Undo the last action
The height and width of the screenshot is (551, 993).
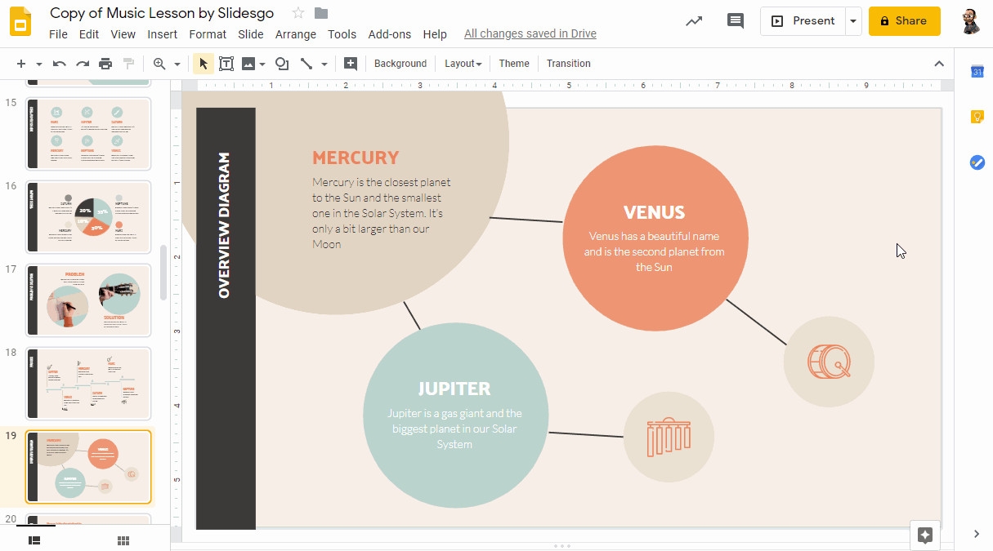[60, 64]
